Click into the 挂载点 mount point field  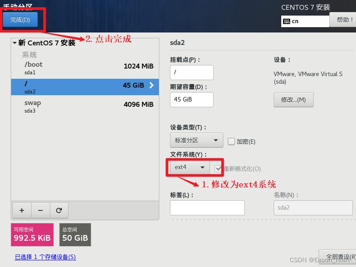click(x=192, y=73)
